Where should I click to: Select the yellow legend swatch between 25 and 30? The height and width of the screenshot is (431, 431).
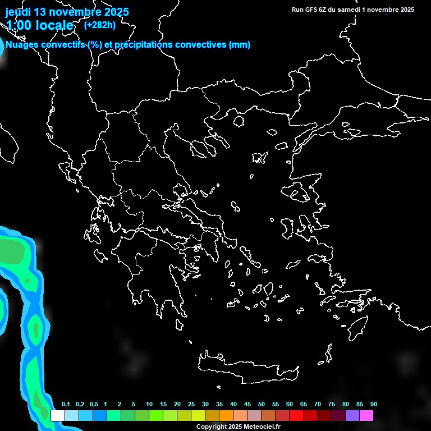tap(198, 415)
